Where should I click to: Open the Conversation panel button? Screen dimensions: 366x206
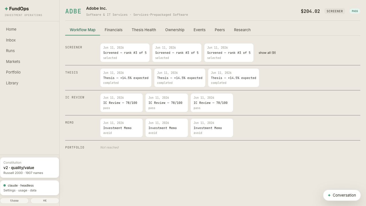point(342,195)
